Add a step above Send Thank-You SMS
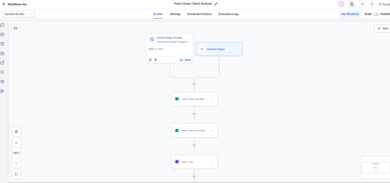The height and width of the screenshot is (183, 390). click(194, 84)
